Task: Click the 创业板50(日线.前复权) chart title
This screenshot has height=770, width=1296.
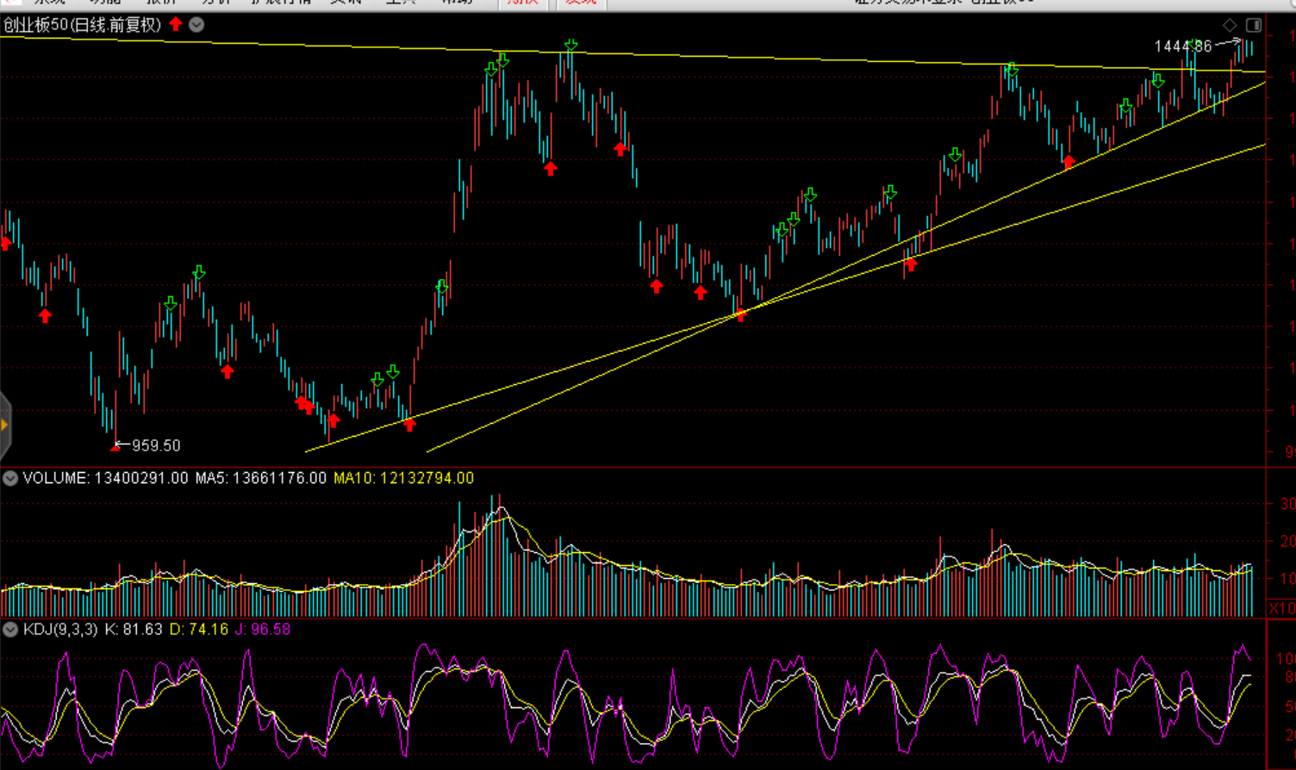Action: click(x=83, y=25)
